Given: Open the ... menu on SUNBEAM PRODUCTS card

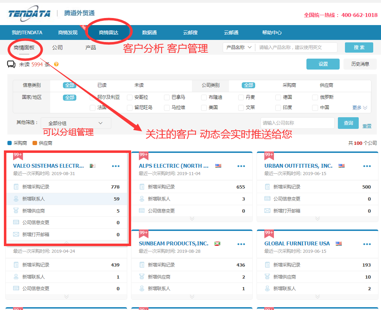Looking at the screenshot, I should click(x=241, y=244).
